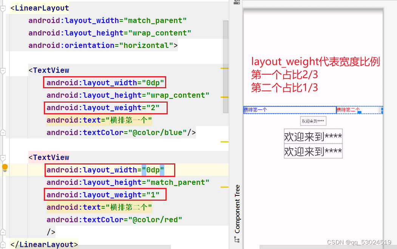Click the editor vertical scrollbar thumb

pyautogui.click(x=226, y=67)
